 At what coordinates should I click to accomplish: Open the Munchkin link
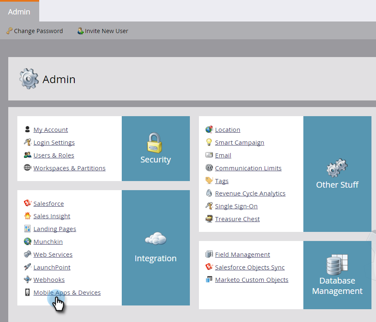(x=48, y=241)
